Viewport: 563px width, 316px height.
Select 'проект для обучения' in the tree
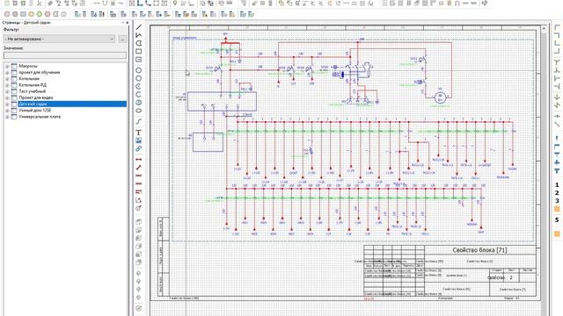pos(40,72)
